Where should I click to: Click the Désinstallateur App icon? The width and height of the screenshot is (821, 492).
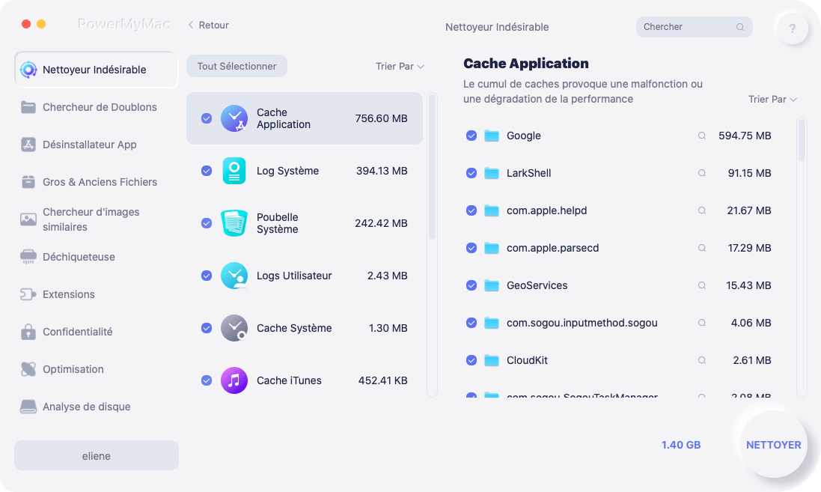28,145
